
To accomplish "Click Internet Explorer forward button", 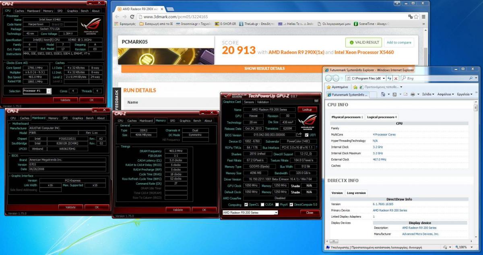I will tap(337, 78).
